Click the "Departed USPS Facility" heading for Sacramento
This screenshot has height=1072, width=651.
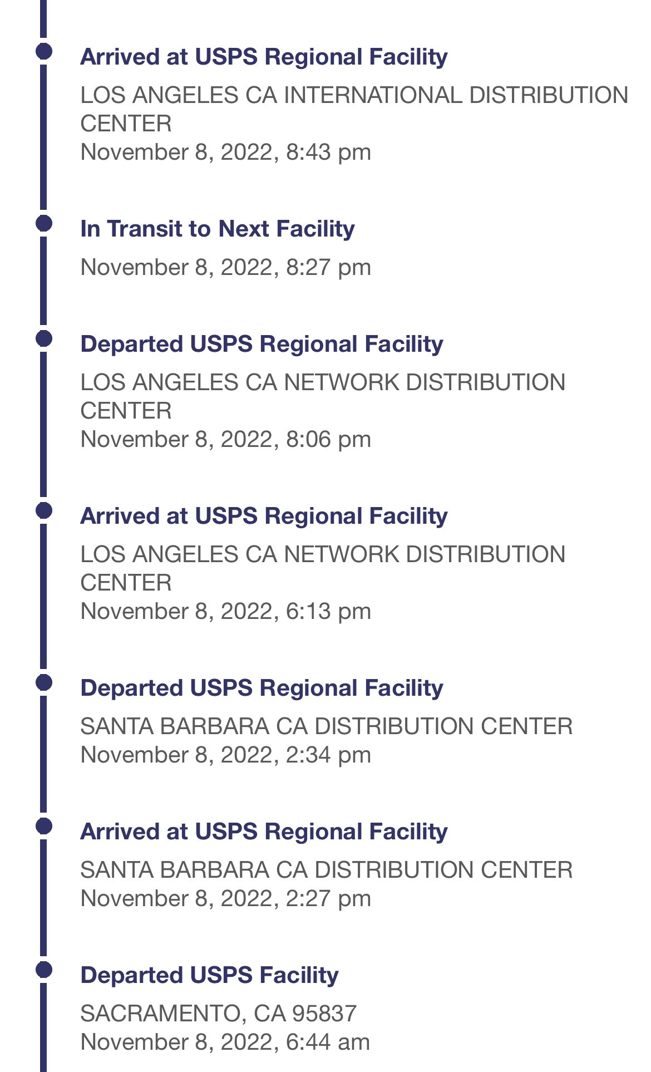[x=209, y=975]
